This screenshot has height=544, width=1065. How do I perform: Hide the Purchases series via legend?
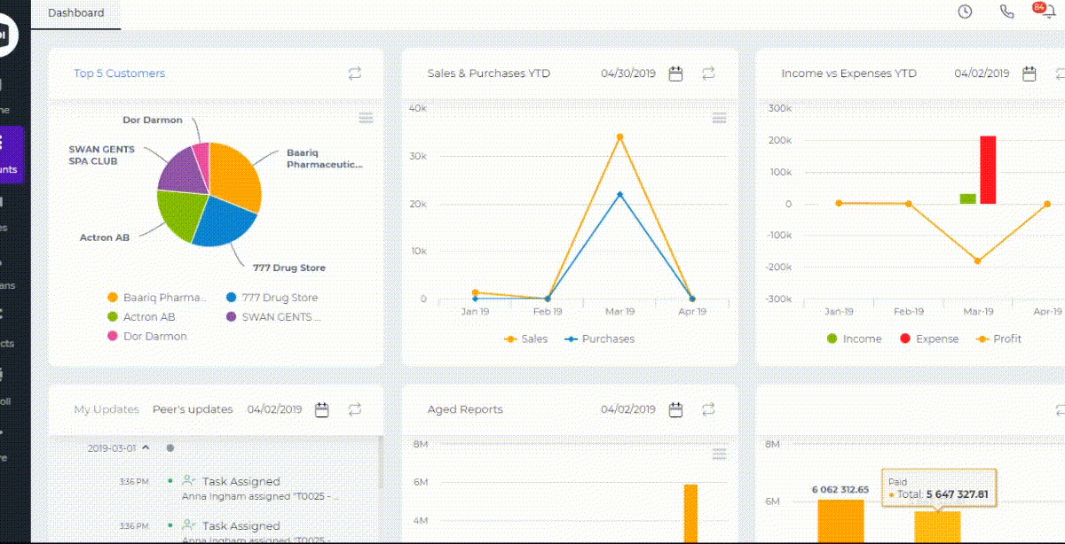click(x=600, y=339)
